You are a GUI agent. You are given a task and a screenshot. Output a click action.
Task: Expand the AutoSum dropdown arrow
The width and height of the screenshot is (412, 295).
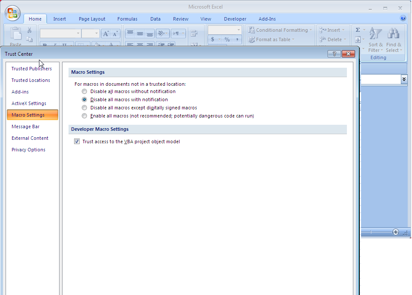pos(364,30)
